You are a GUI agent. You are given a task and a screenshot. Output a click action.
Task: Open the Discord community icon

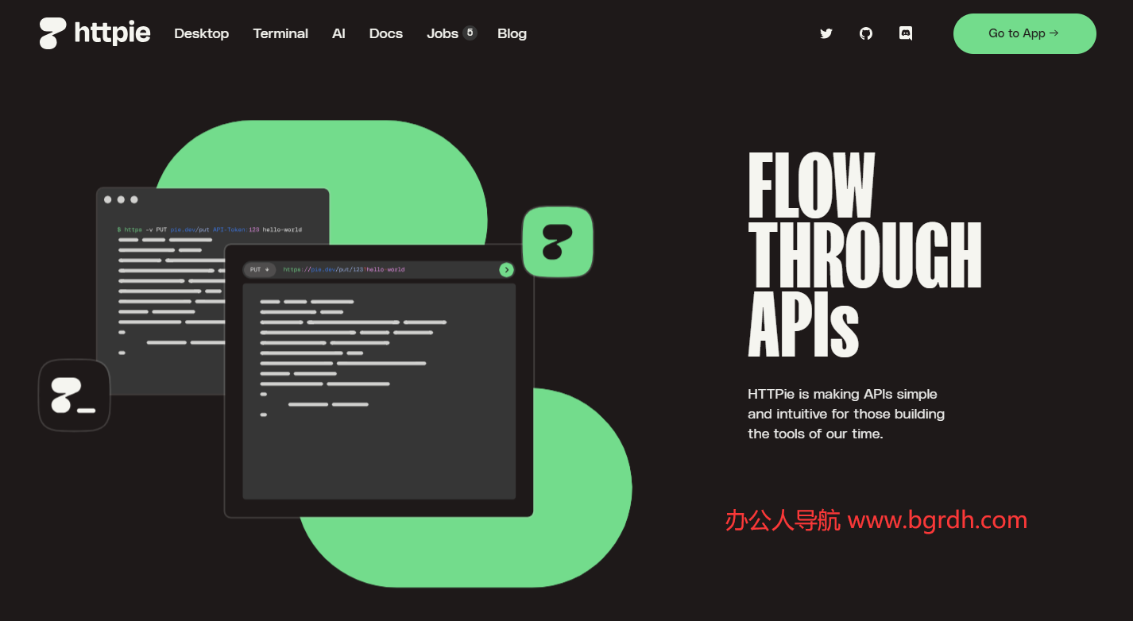pyautogui.click(x=905, y=33)
